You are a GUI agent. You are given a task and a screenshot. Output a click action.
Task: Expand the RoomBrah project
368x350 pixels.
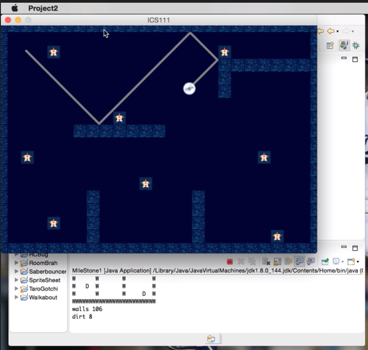click(x=16, y=262)
